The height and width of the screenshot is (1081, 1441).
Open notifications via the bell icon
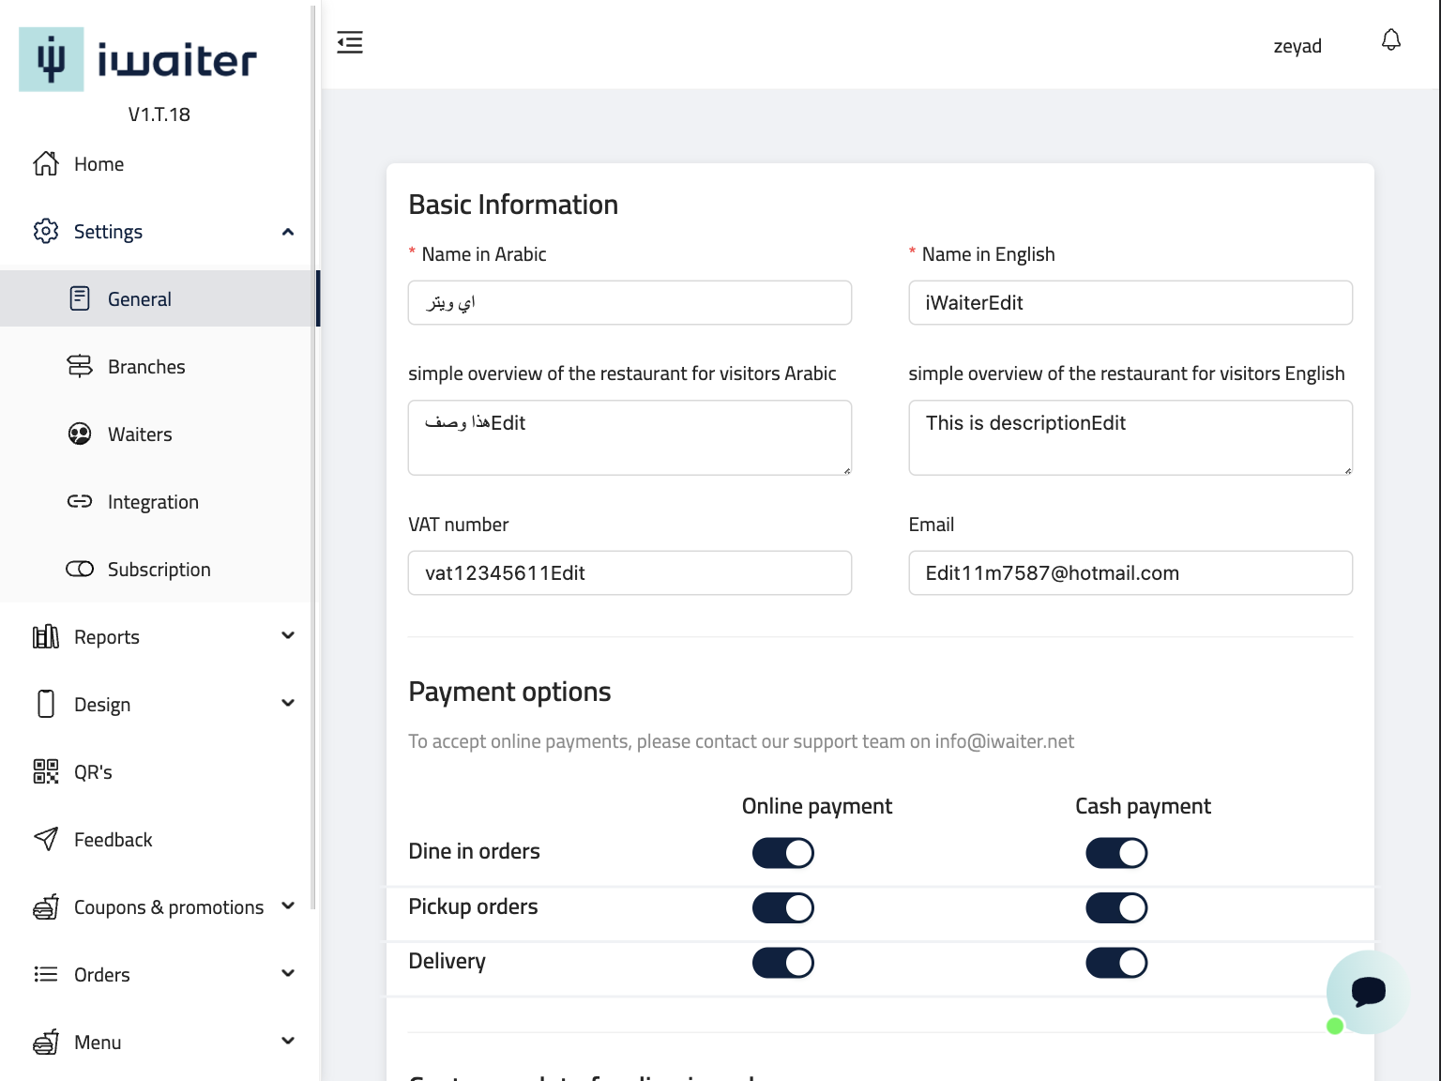pyautogui.click(x=1391, y=40)
